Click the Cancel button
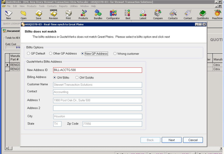The width and height of the screenshot is (224, 154). coord(193,140)
